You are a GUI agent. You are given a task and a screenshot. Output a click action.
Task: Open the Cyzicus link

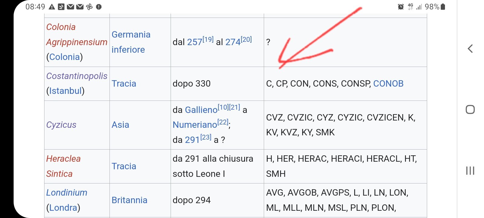(x=61, y=125)
